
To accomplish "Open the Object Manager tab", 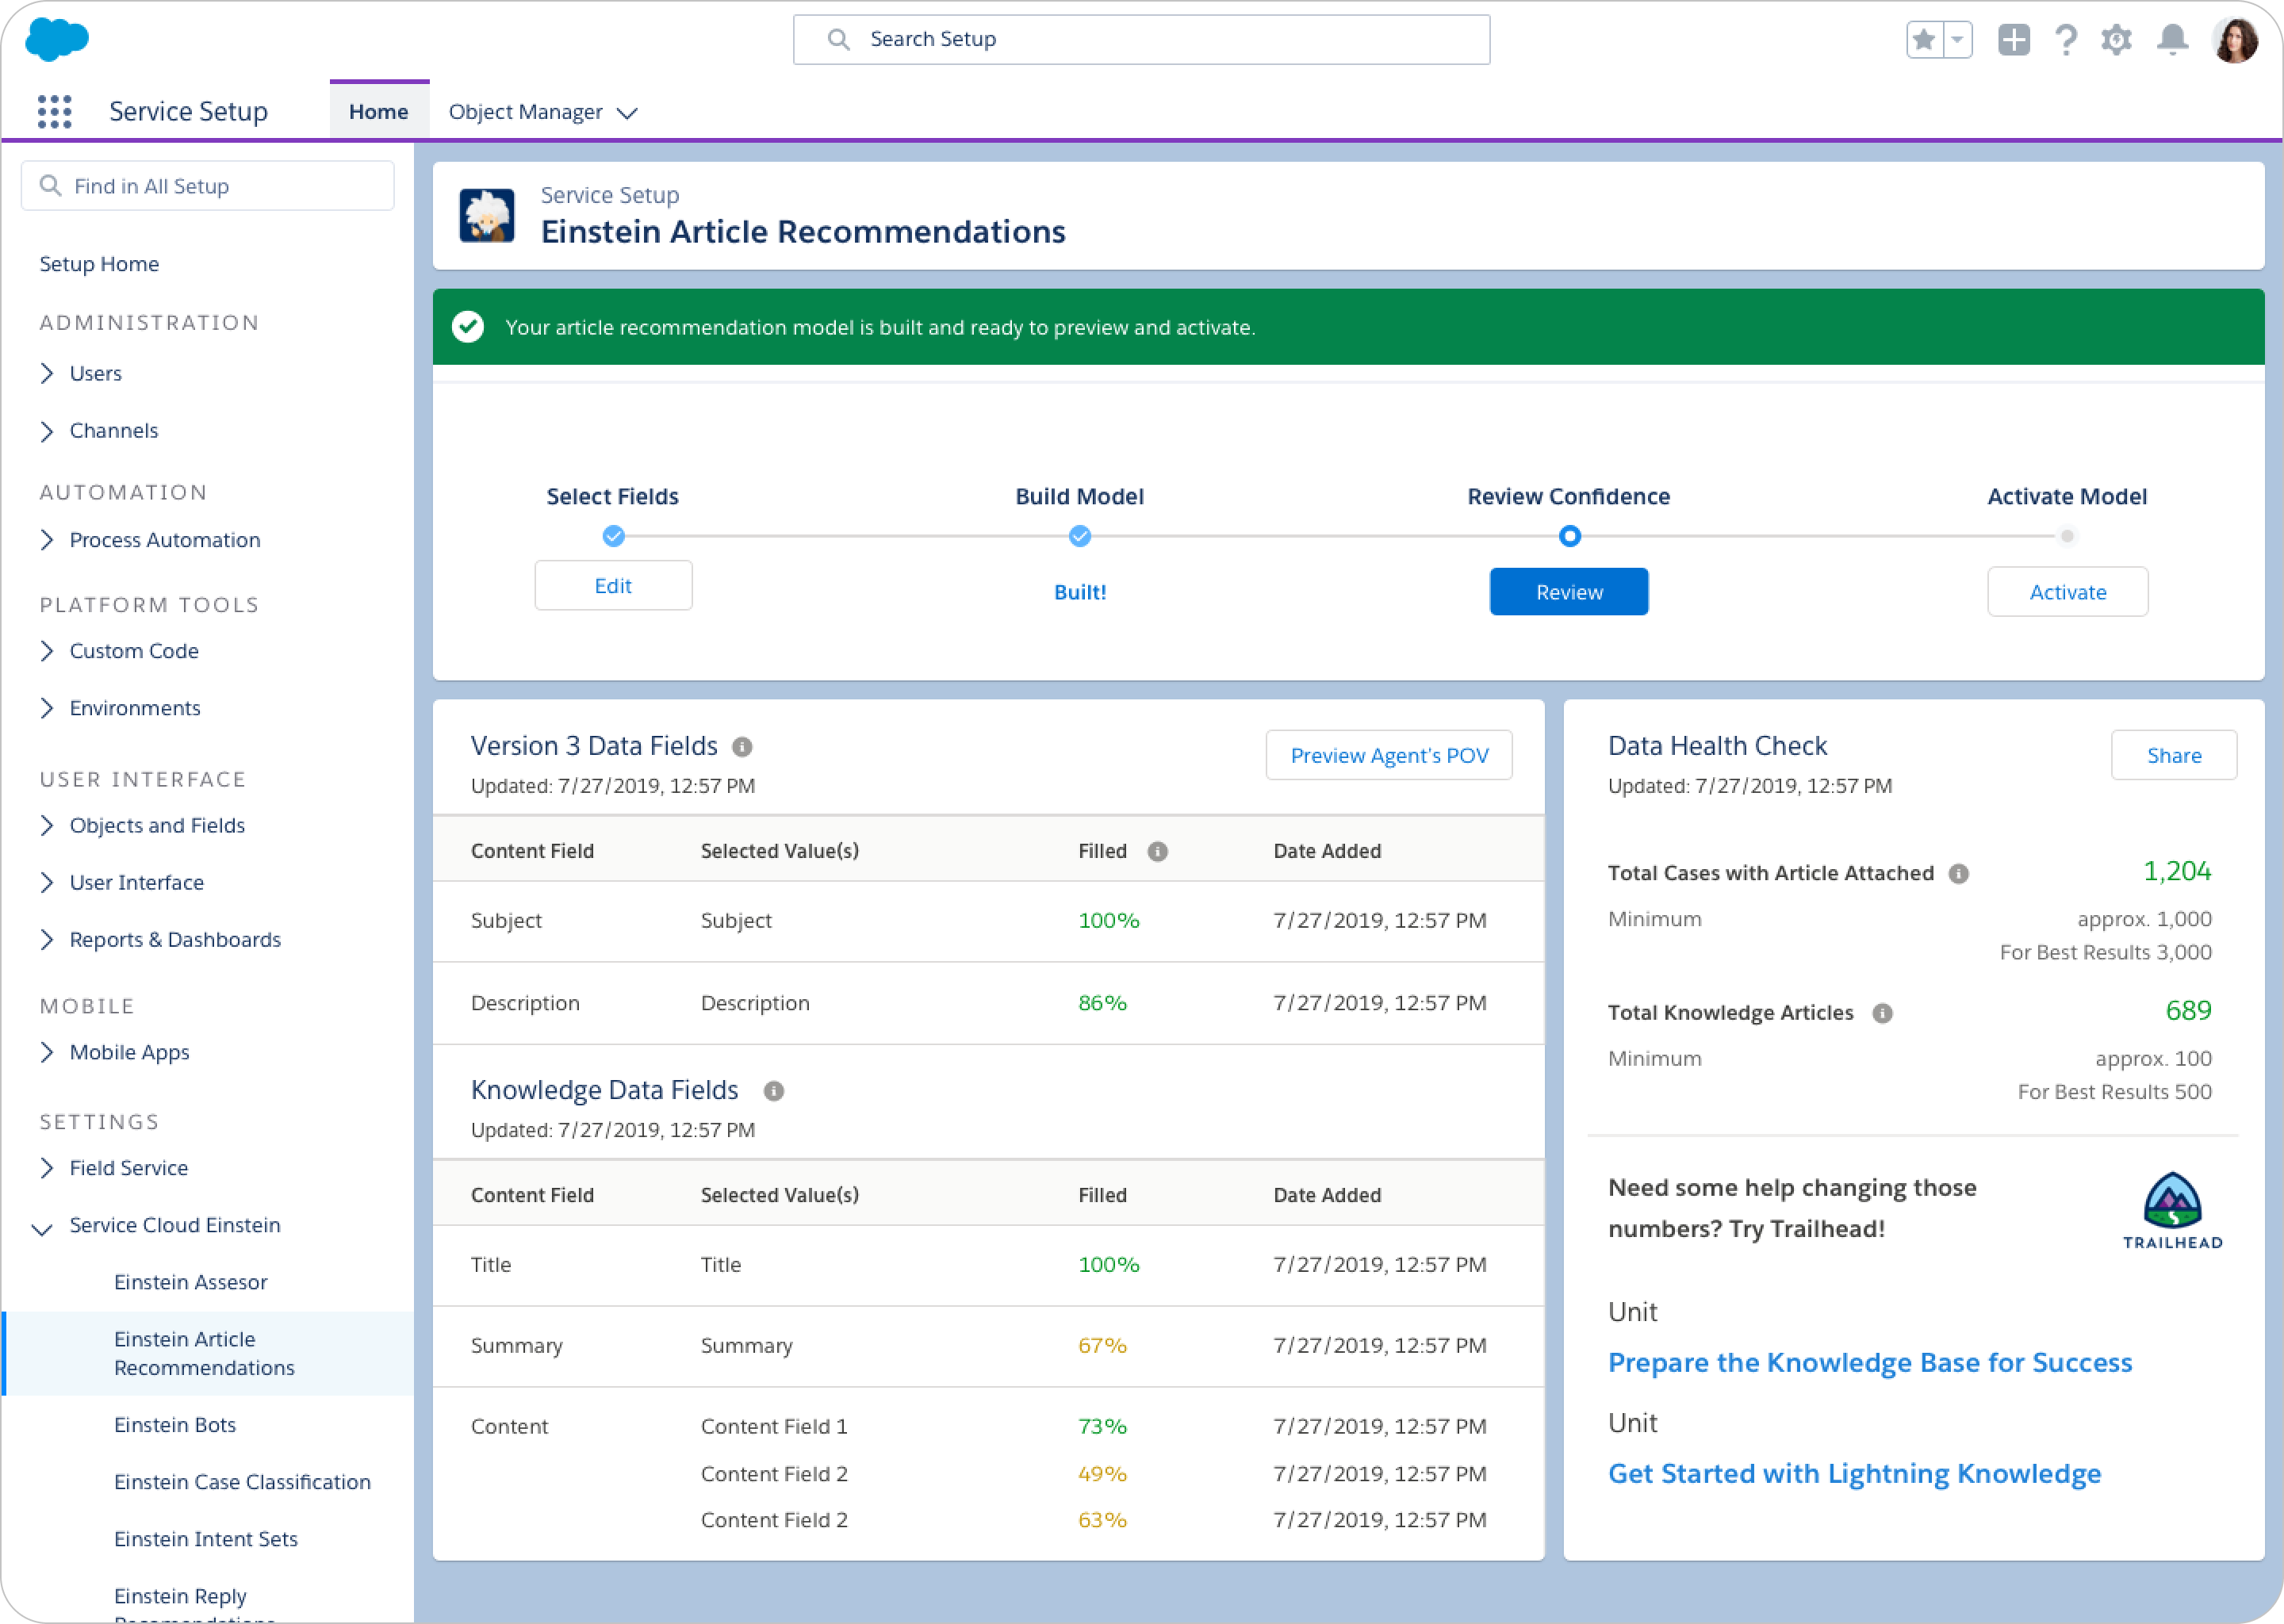I will coord(526,112).
